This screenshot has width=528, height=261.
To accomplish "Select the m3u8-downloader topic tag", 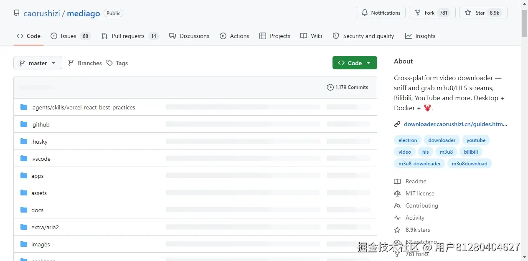I will 419,164.
